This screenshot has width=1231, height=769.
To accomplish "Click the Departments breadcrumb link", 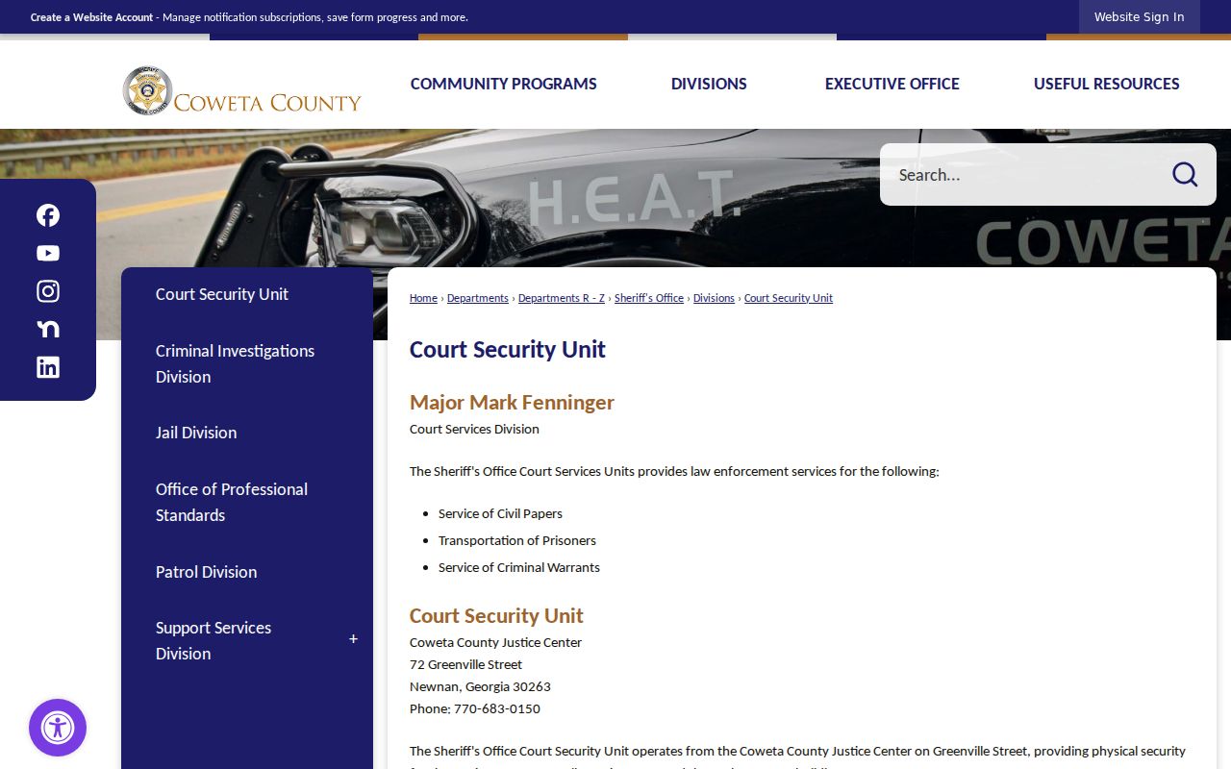I will pyautogui.click(x=478, y=298).
